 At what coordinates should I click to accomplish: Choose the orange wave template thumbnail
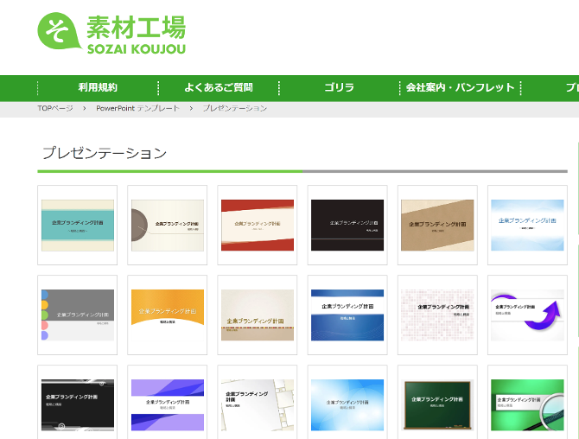[x=168, y=315]
